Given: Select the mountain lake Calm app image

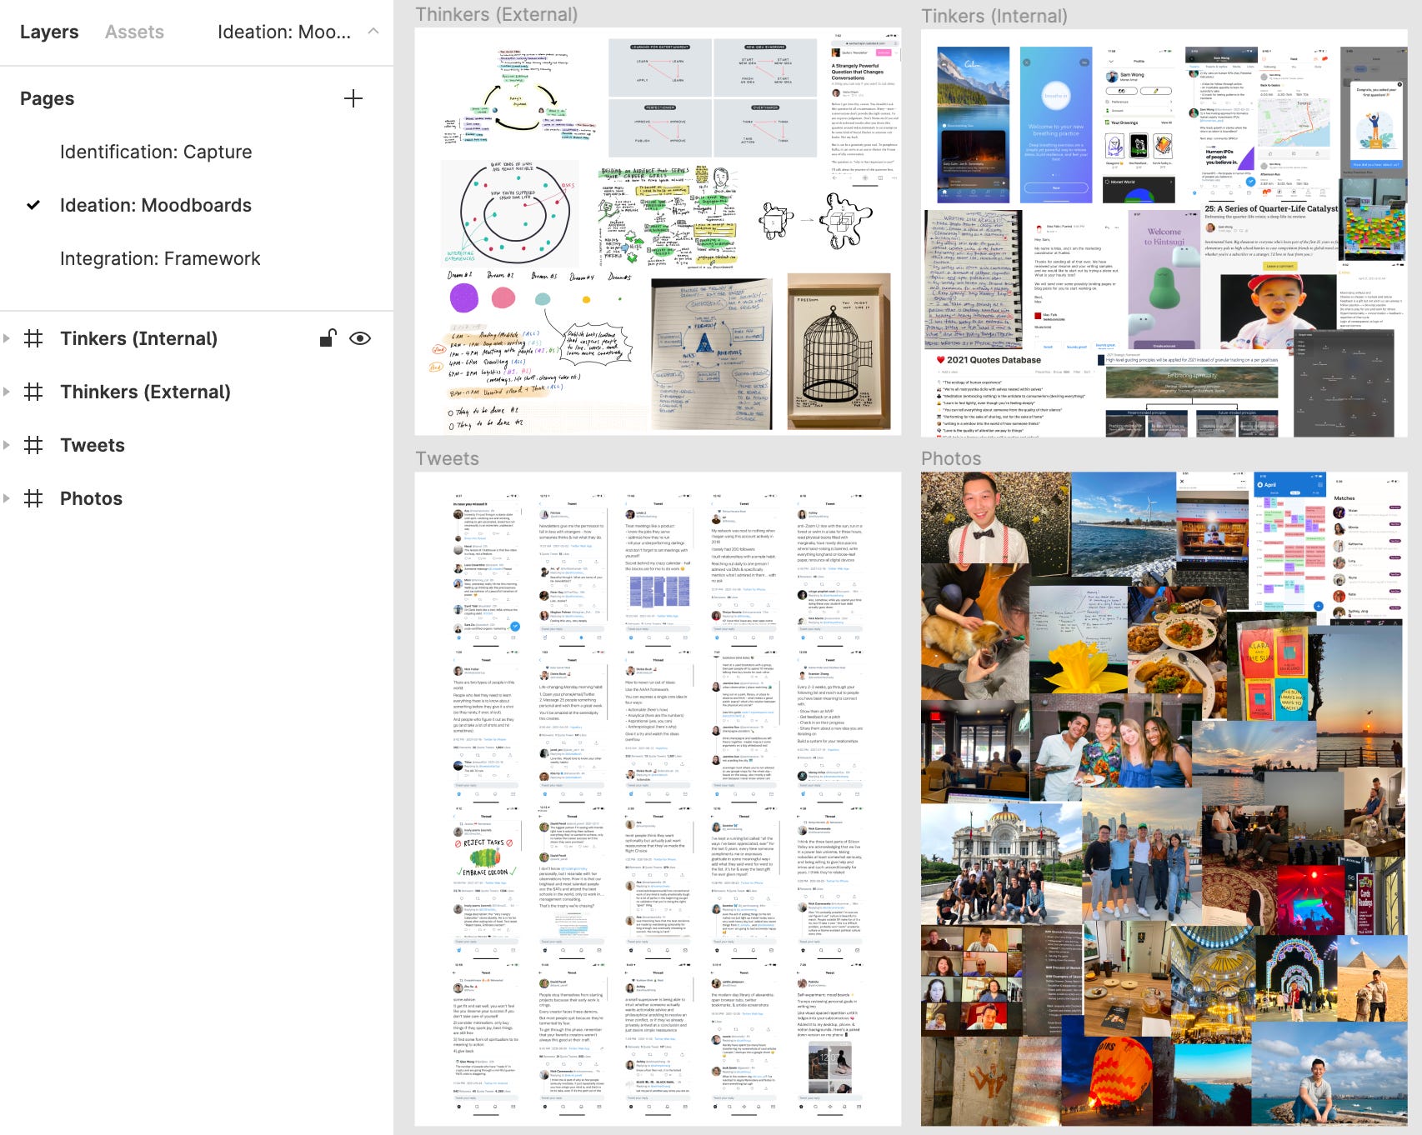Looking at the screenshot, I should (x=972, y=125).
